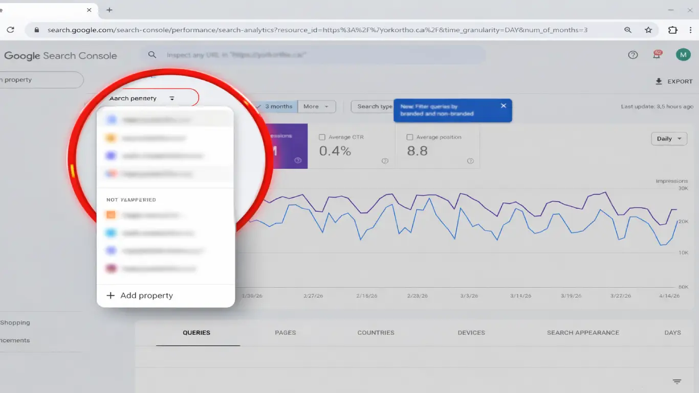This screenshot has height=393, width=699.
Task: Expand the property selector dropdown arrow
Action: coord(172,98)
